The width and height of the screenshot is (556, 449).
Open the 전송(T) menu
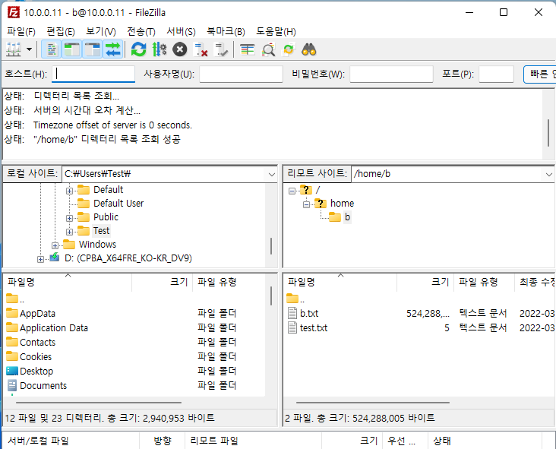[x=141, y=32]
